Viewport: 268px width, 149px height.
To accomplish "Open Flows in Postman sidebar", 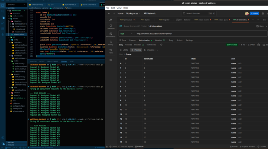I will coord(111,51).
